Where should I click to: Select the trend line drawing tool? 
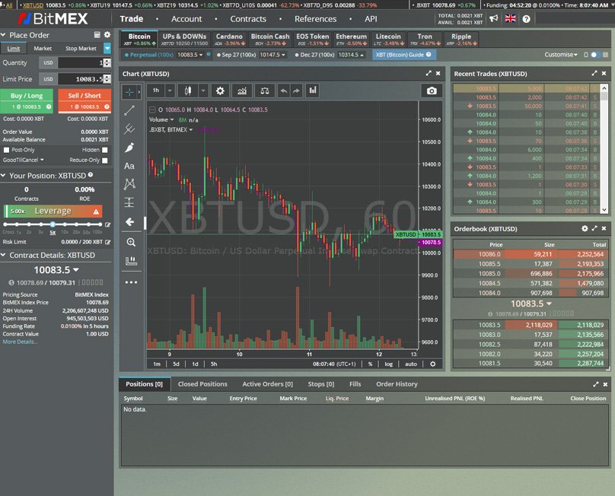(x=129, y=110)
